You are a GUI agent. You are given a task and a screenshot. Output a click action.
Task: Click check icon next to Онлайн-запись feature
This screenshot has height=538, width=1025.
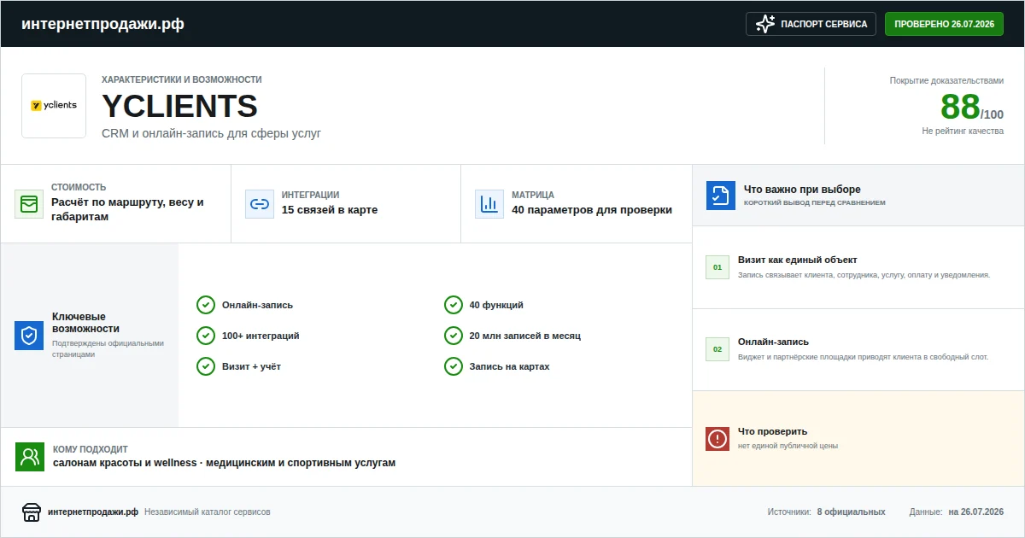tap(206, 305)
